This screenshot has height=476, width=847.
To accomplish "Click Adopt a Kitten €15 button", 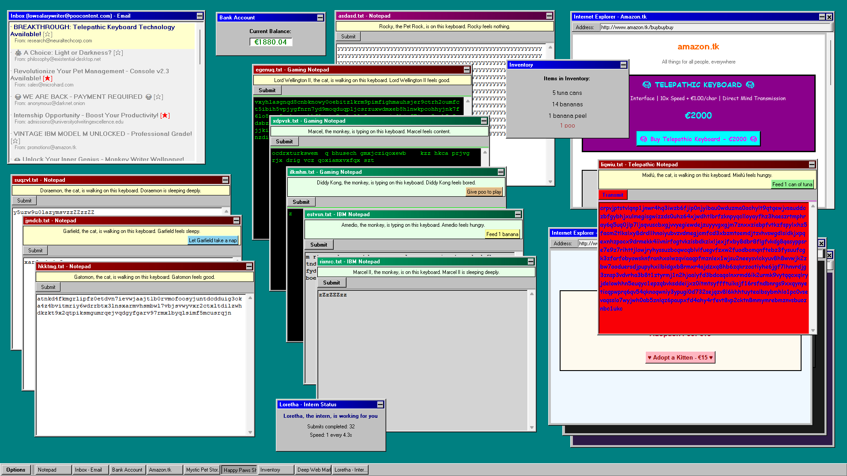I will click(x=680, y=357).
